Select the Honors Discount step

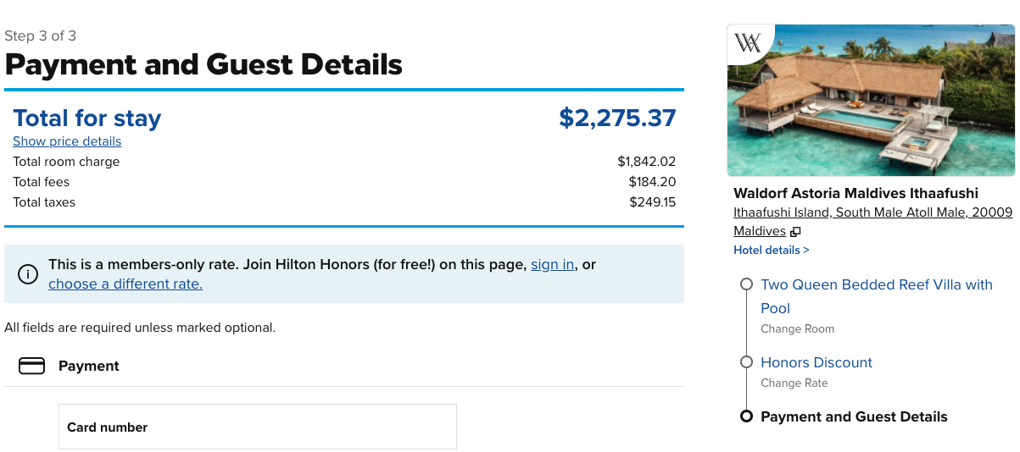pyautogui.click(x=816, y=362)
